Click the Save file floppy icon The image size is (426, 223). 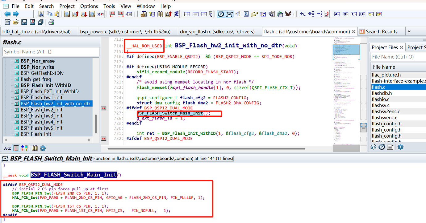[x=24, y=22]
